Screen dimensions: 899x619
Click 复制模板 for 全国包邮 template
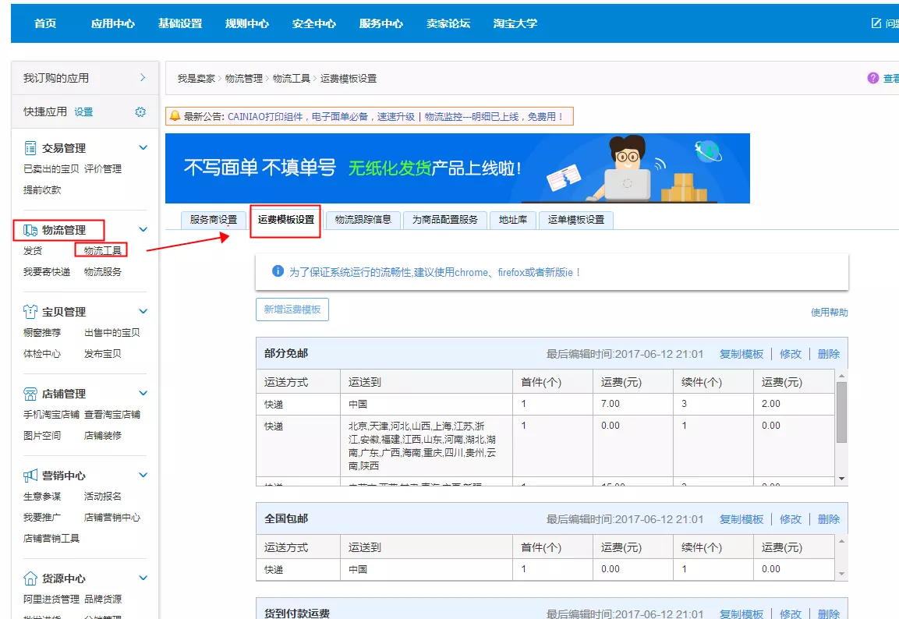pos(741,519)
